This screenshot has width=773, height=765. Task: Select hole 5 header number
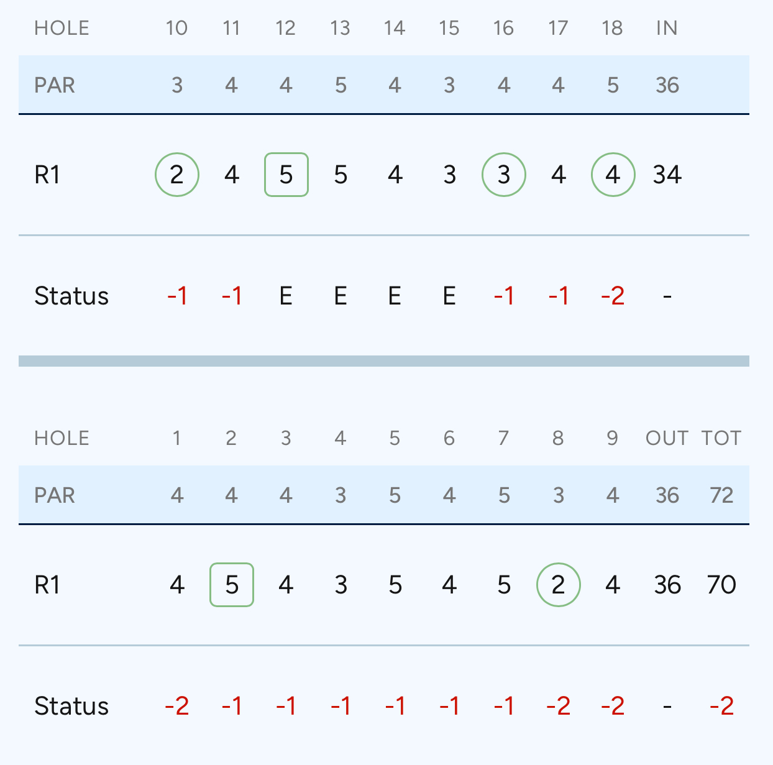click(395, 438)
